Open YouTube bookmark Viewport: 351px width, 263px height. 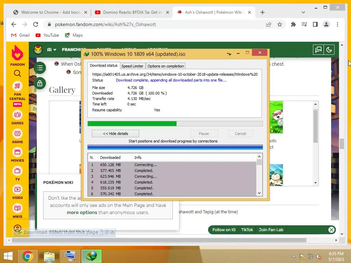47,35
